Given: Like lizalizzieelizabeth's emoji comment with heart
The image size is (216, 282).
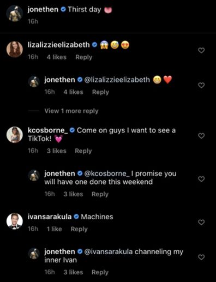Looking at the screenshot, I should tap(201, 50).
